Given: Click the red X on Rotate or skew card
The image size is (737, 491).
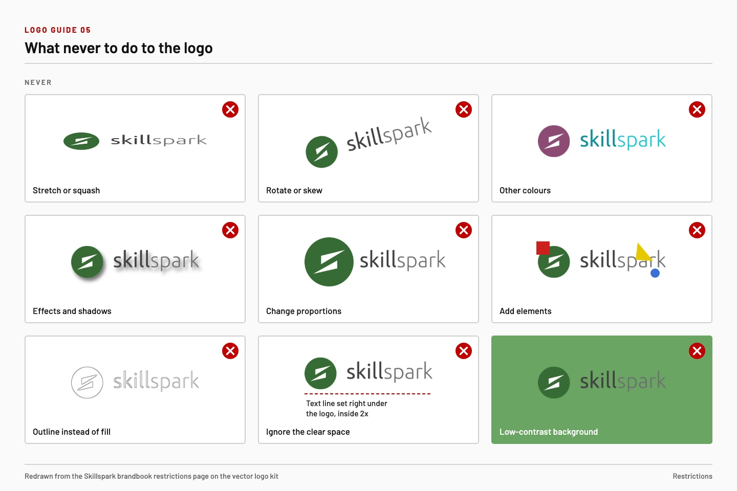Looking at the screenshot, I should 464,109.
